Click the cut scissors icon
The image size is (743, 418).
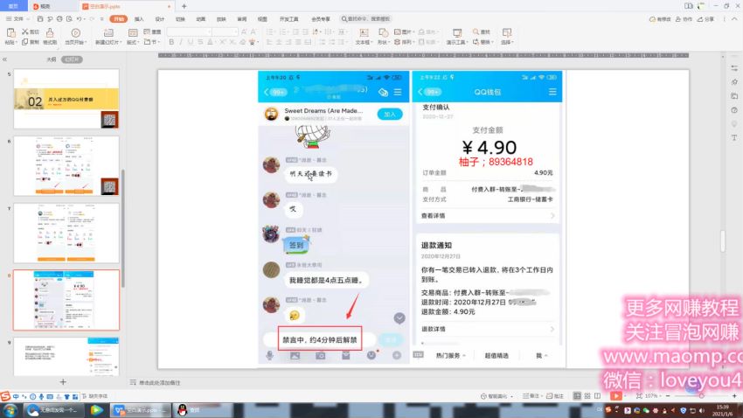click(25, 31)
